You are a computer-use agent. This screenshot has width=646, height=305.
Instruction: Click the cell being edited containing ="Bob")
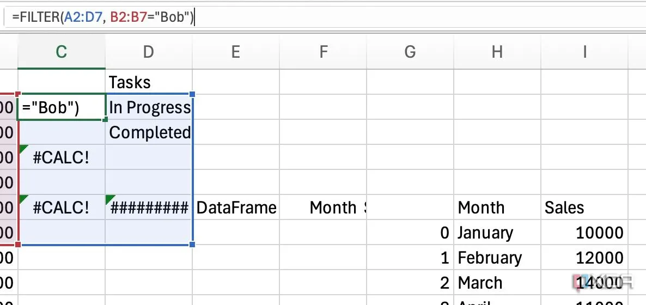coord(62,108)
